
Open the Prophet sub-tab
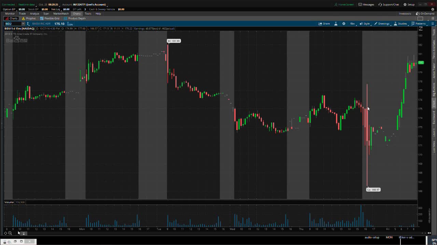point(29,18)
